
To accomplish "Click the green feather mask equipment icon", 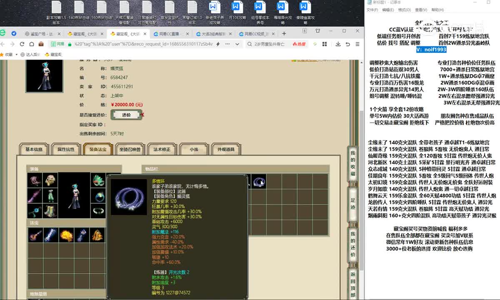I will pyautogui.click(x=98, y=180).
